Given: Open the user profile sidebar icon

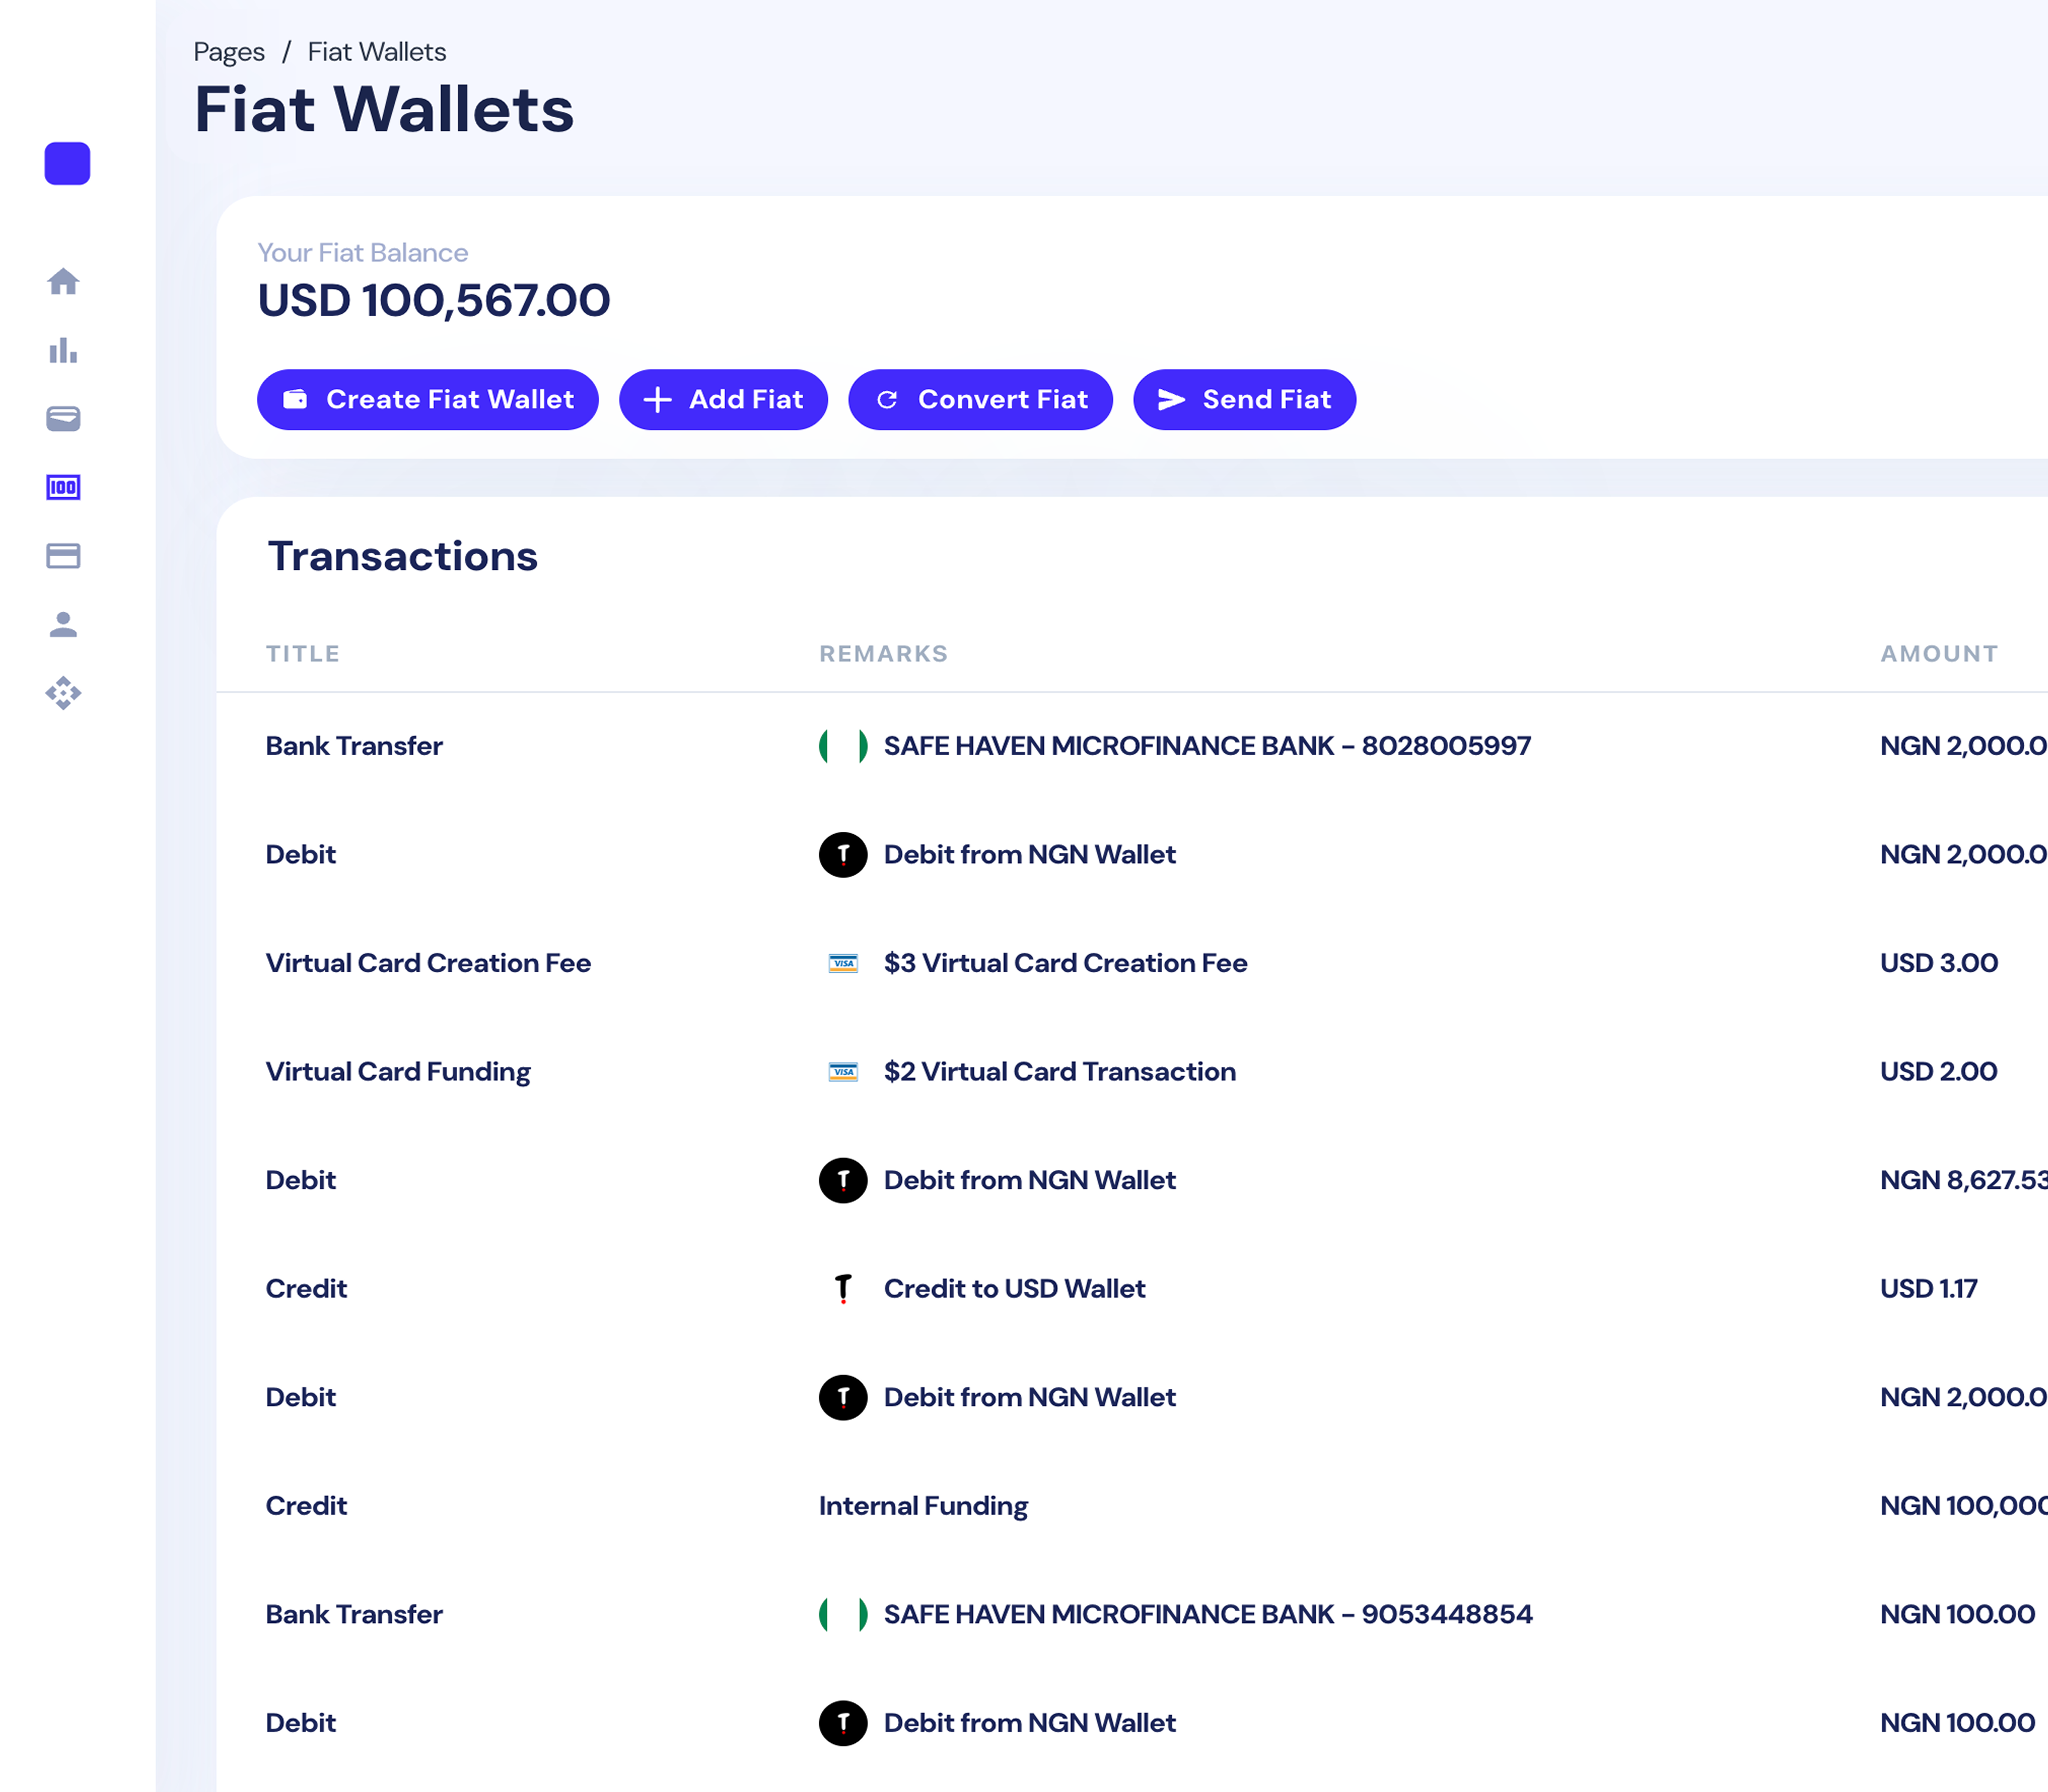Looking at the screenshot, I should 63,624.
